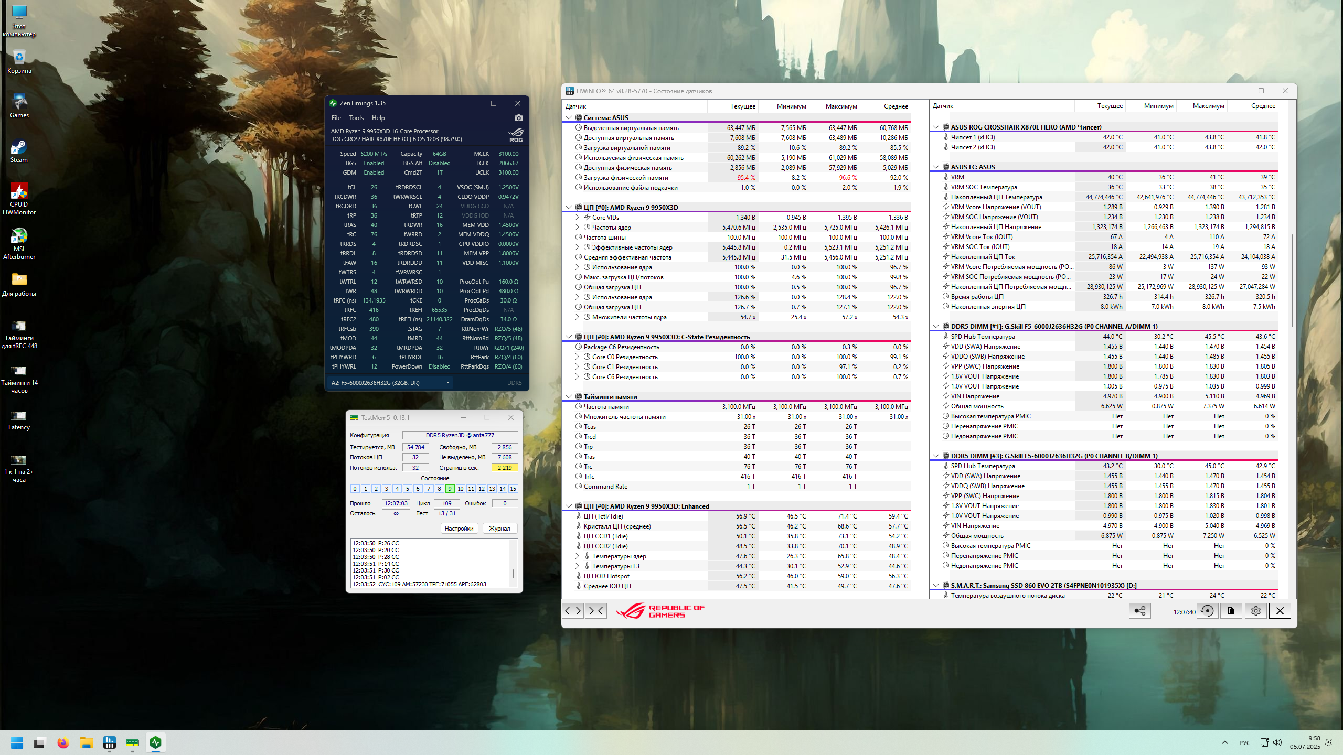This screenshot has width=1343, height=755.
Task: Click HWiNFO shrink columns arrows button
Action: click(x=596, y=611)
